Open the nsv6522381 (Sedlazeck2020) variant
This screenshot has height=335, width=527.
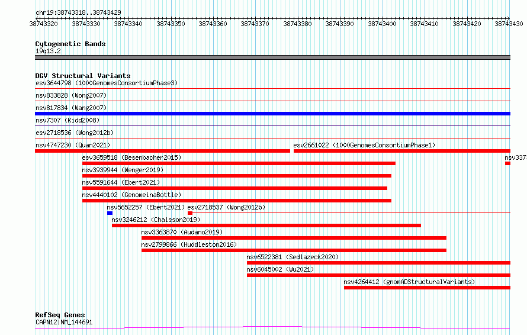293,257
